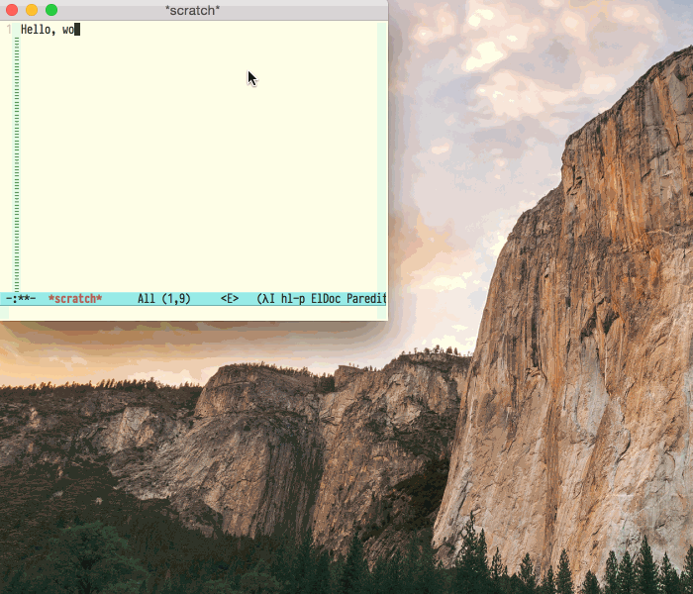693x594 pixels.
Task: Click the right fringe strip of the buffer
Action: pos(381,158)
